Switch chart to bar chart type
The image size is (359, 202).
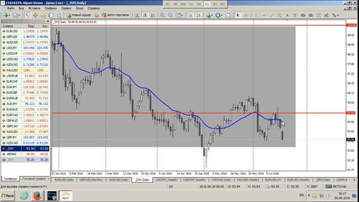[x=137, y=15]
